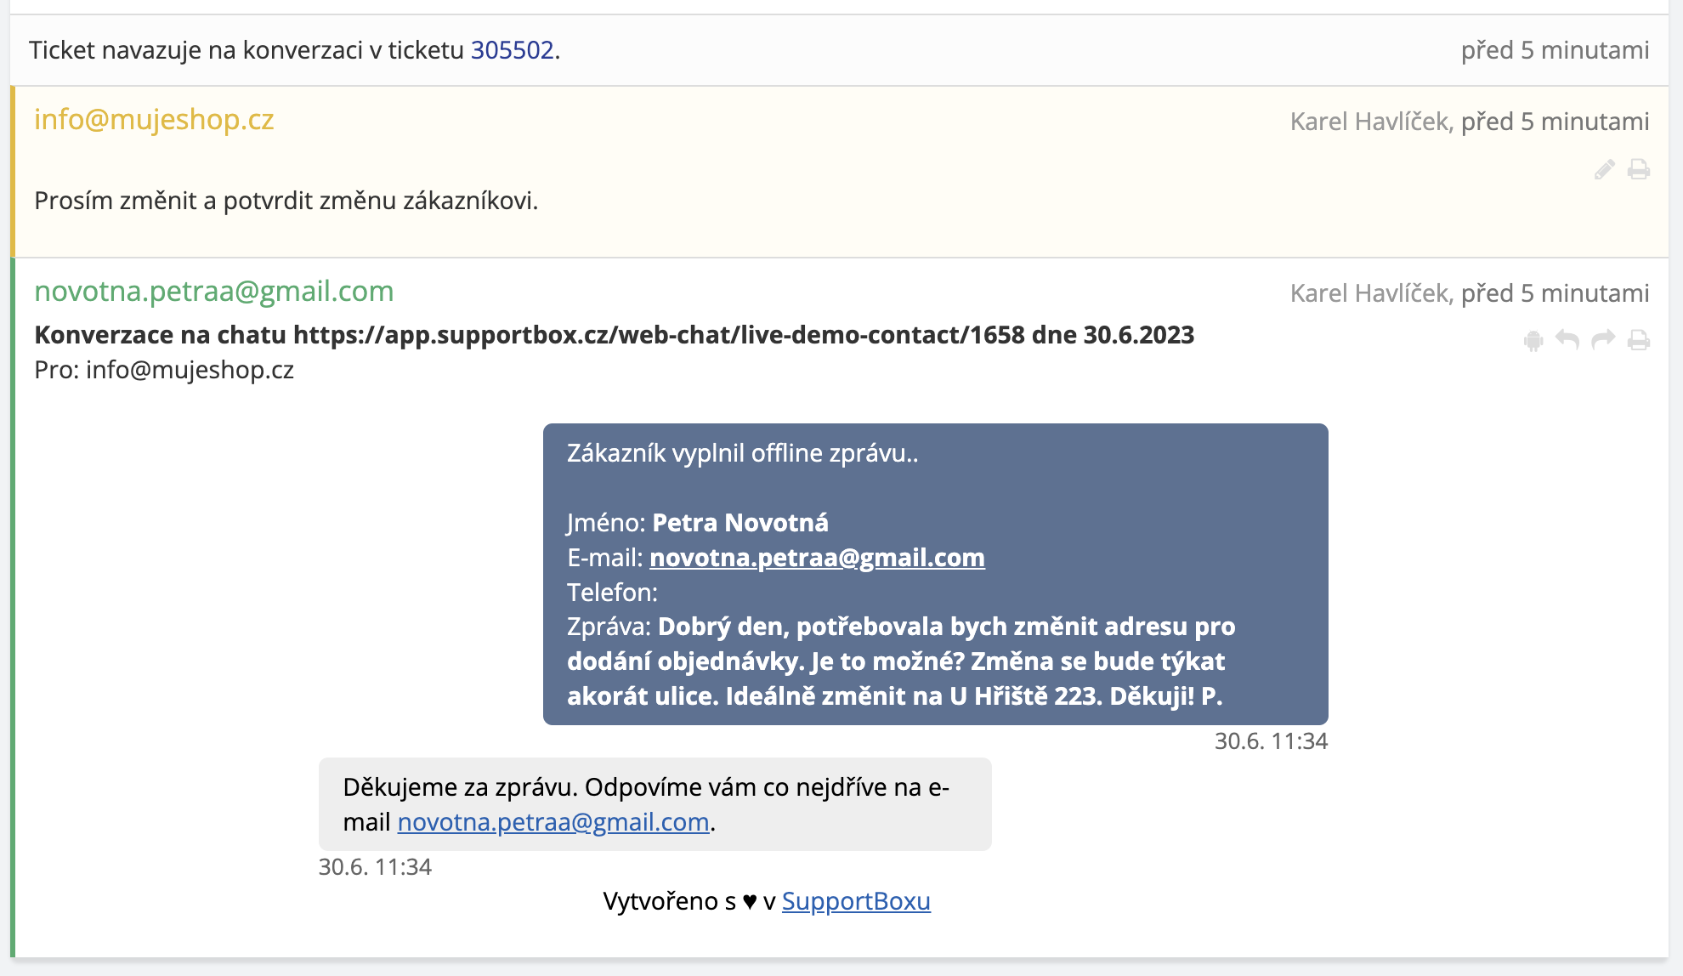The image size is (1683, 976).
Task: Click the robot icon on customer message
Action: coord(1533,341)
